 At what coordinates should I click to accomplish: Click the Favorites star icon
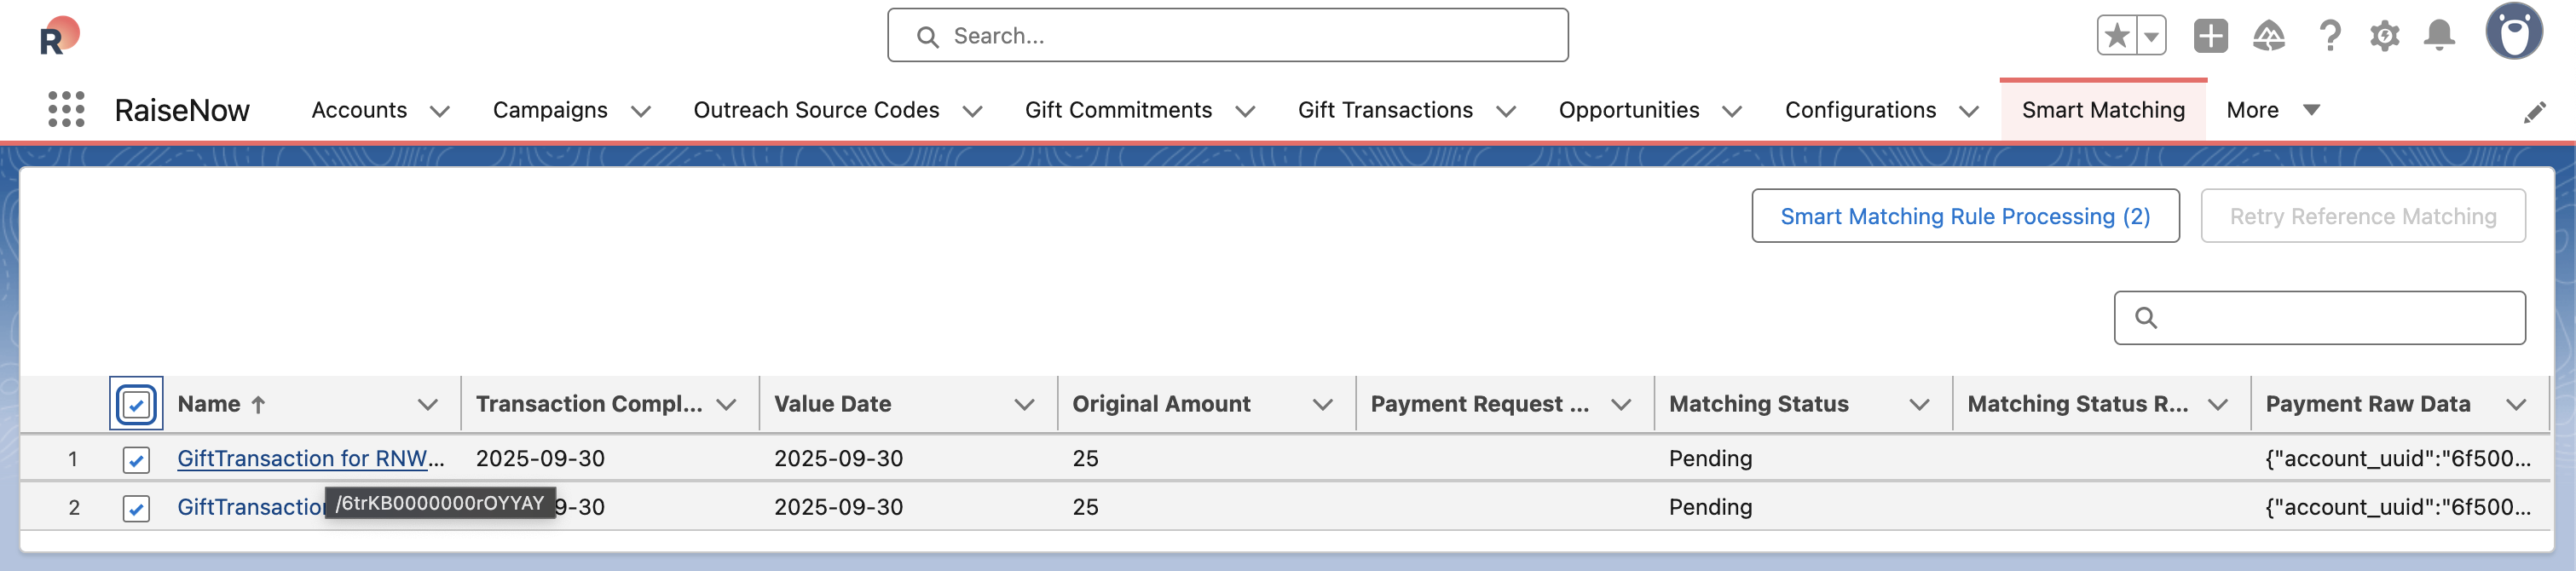(2116, 36)
